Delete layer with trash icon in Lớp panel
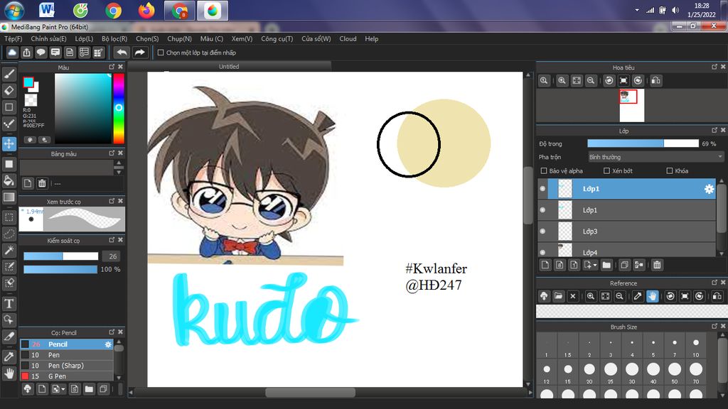 (656, 265)
